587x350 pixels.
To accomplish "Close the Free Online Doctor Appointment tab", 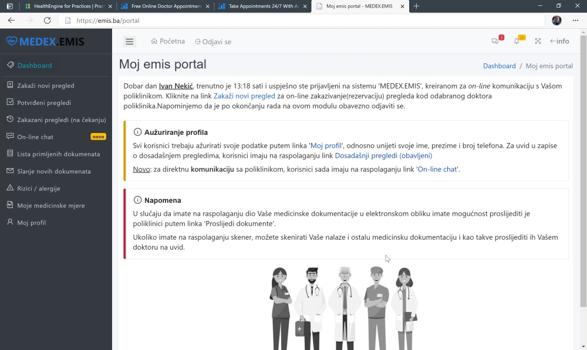I will (x=207, y=6).
